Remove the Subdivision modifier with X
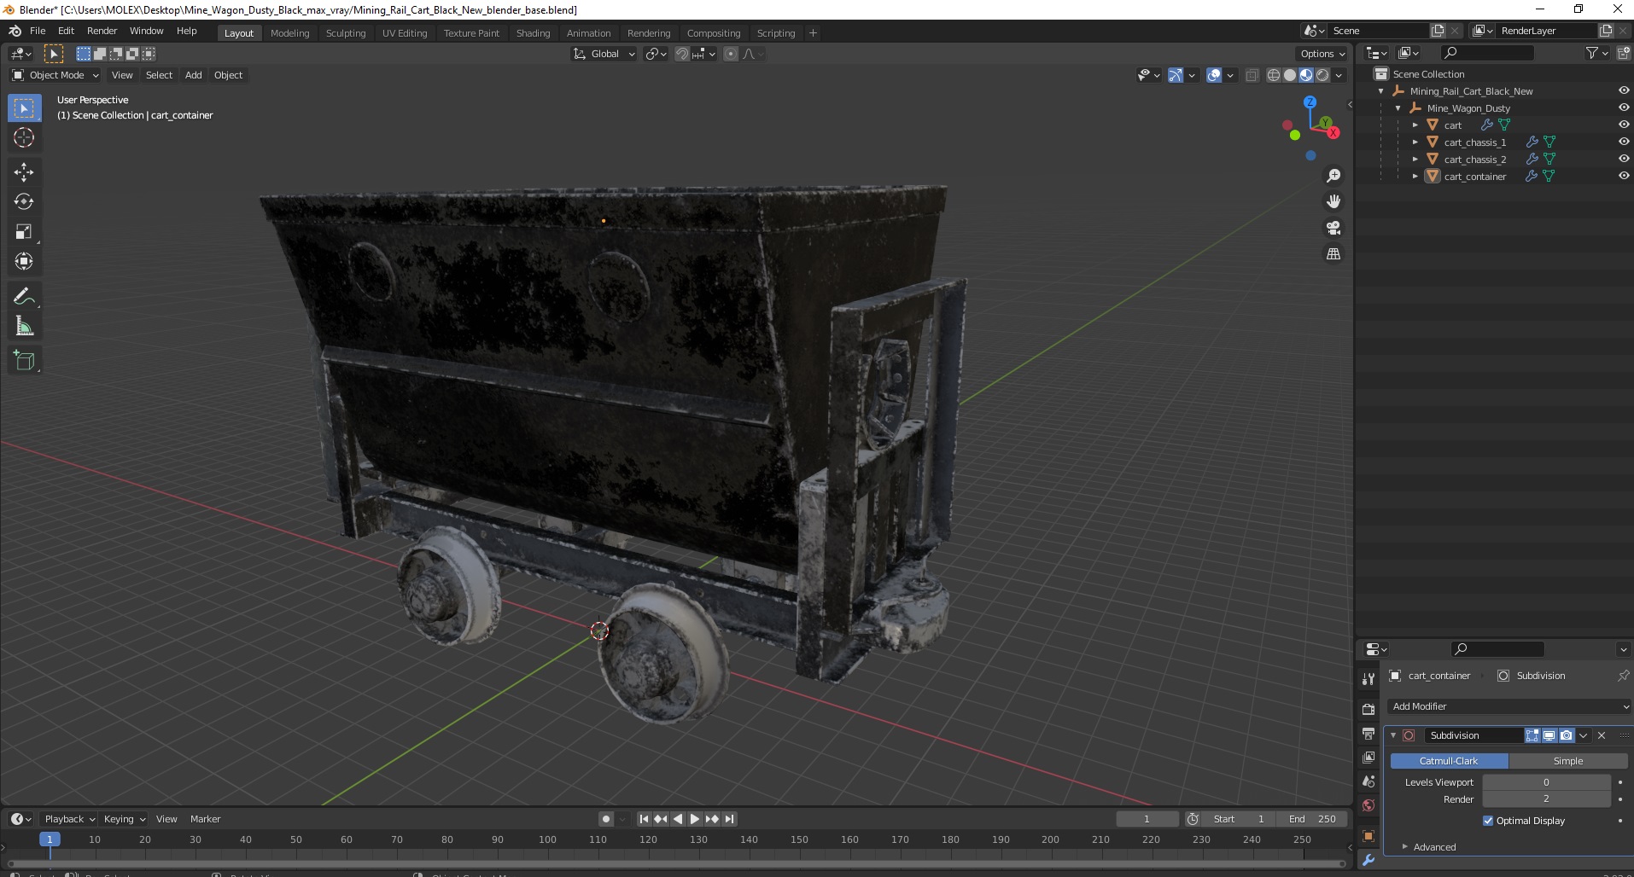Viewport: 1634px width, 877px height. pos(1602,735)
